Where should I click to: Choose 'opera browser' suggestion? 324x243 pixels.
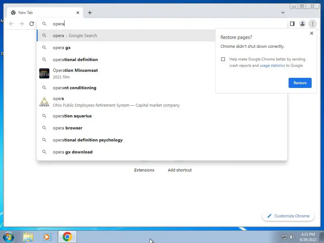(162, 128)
